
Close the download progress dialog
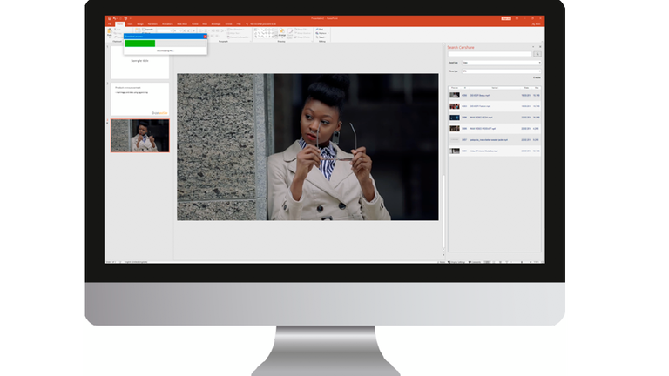pos(205,37)
